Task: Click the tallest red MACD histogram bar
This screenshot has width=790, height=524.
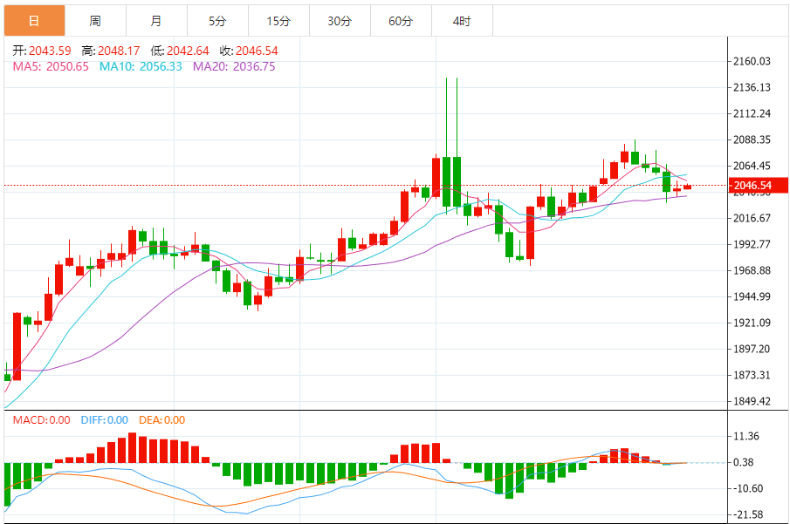Action: (132, 447)
